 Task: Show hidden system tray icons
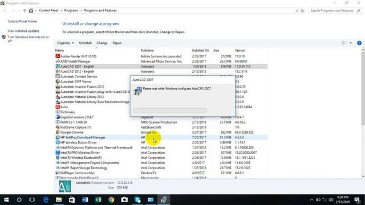[311, 200]
